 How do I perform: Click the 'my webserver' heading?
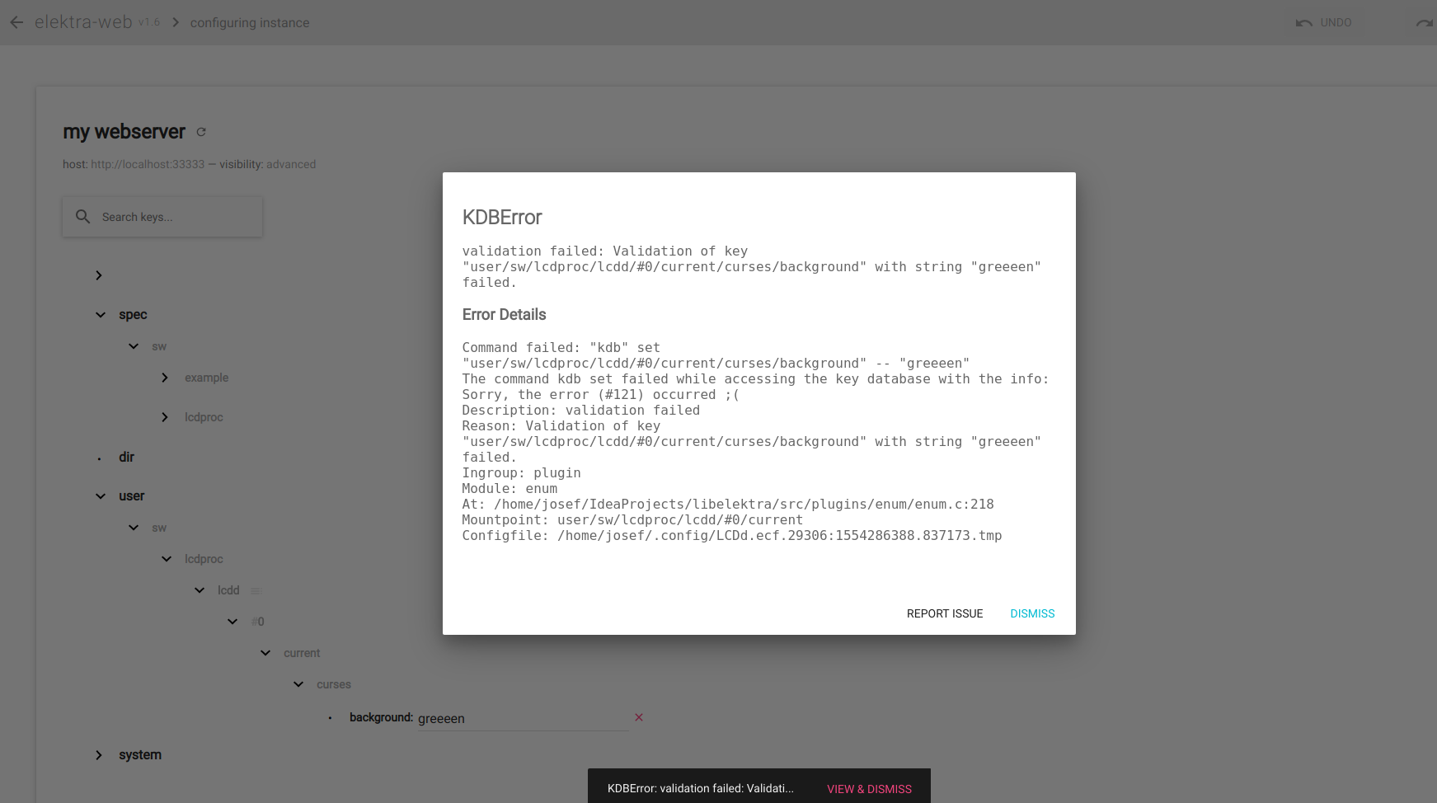point(124,132)
